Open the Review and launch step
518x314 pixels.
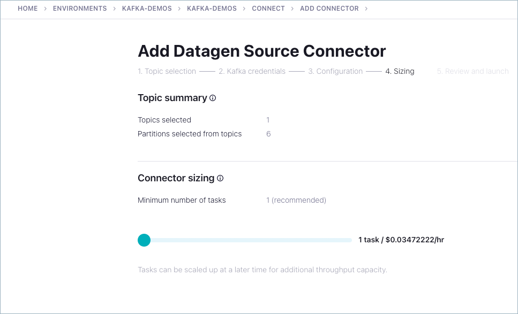pos(472,71)
